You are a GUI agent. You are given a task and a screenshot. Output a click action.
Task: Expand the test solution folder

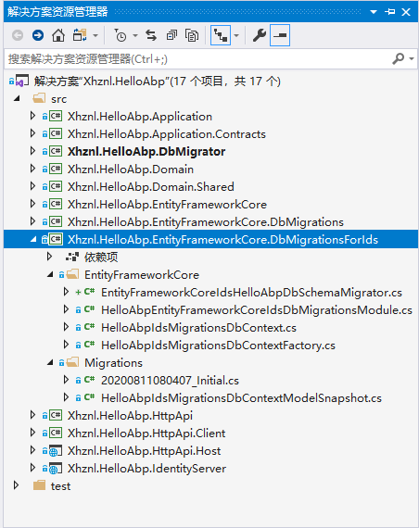(16, 485)
